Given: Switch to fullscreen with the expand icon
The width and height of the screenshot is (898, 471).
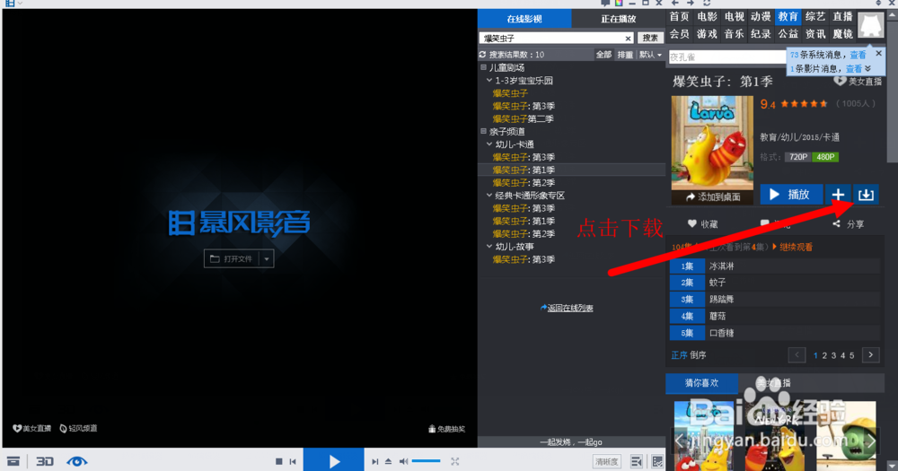Looking at the screenshot, I should point(454,461).
